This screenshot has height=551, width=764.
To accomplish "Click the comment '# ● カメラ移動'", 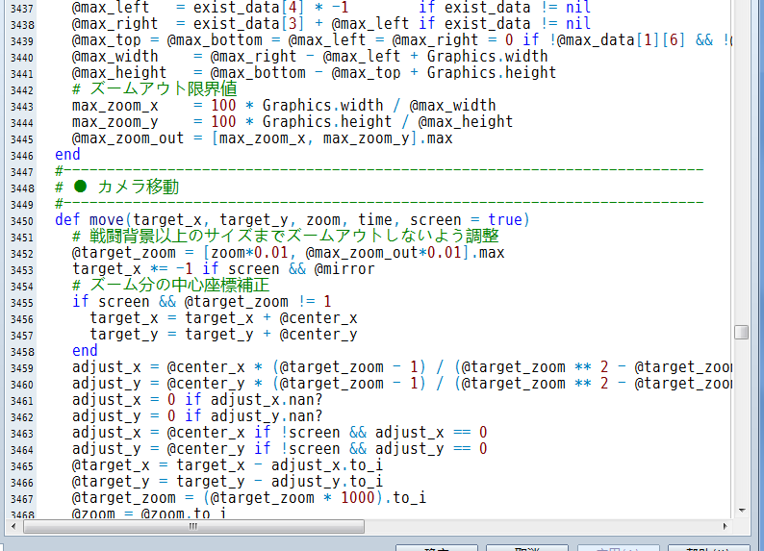I will tap(117, 187).
